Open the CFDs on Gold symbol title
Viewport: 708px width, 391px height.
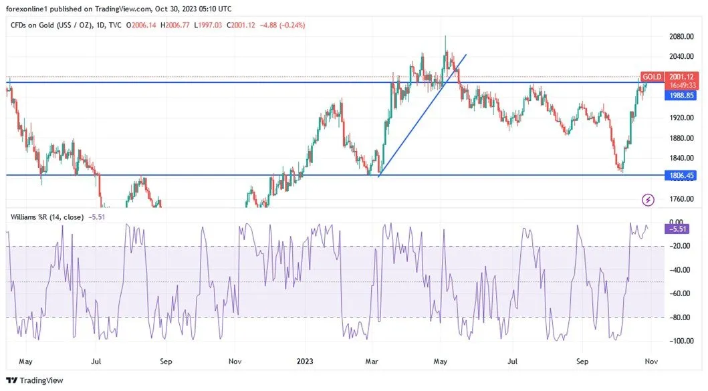click(51, 25)
